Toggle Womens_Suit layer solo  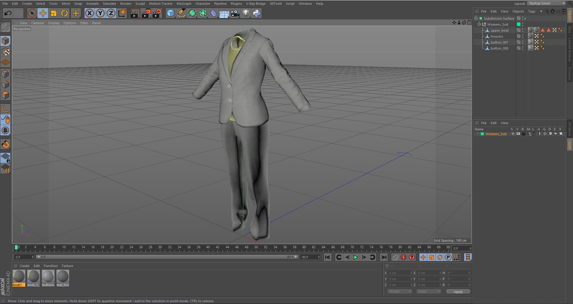[513, 134]
